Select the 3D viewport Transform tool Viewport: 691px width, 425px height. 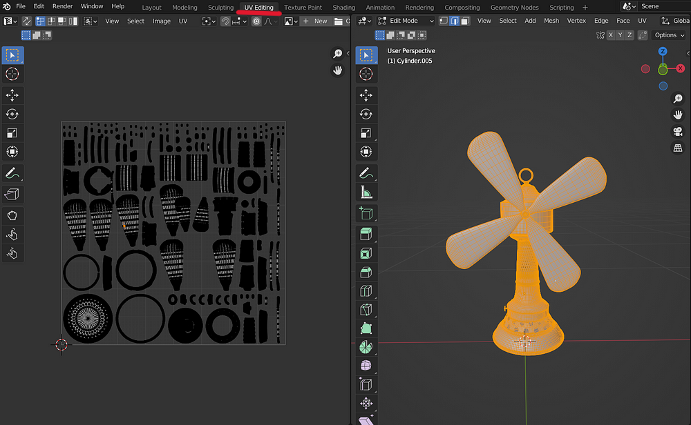[366, 152]
